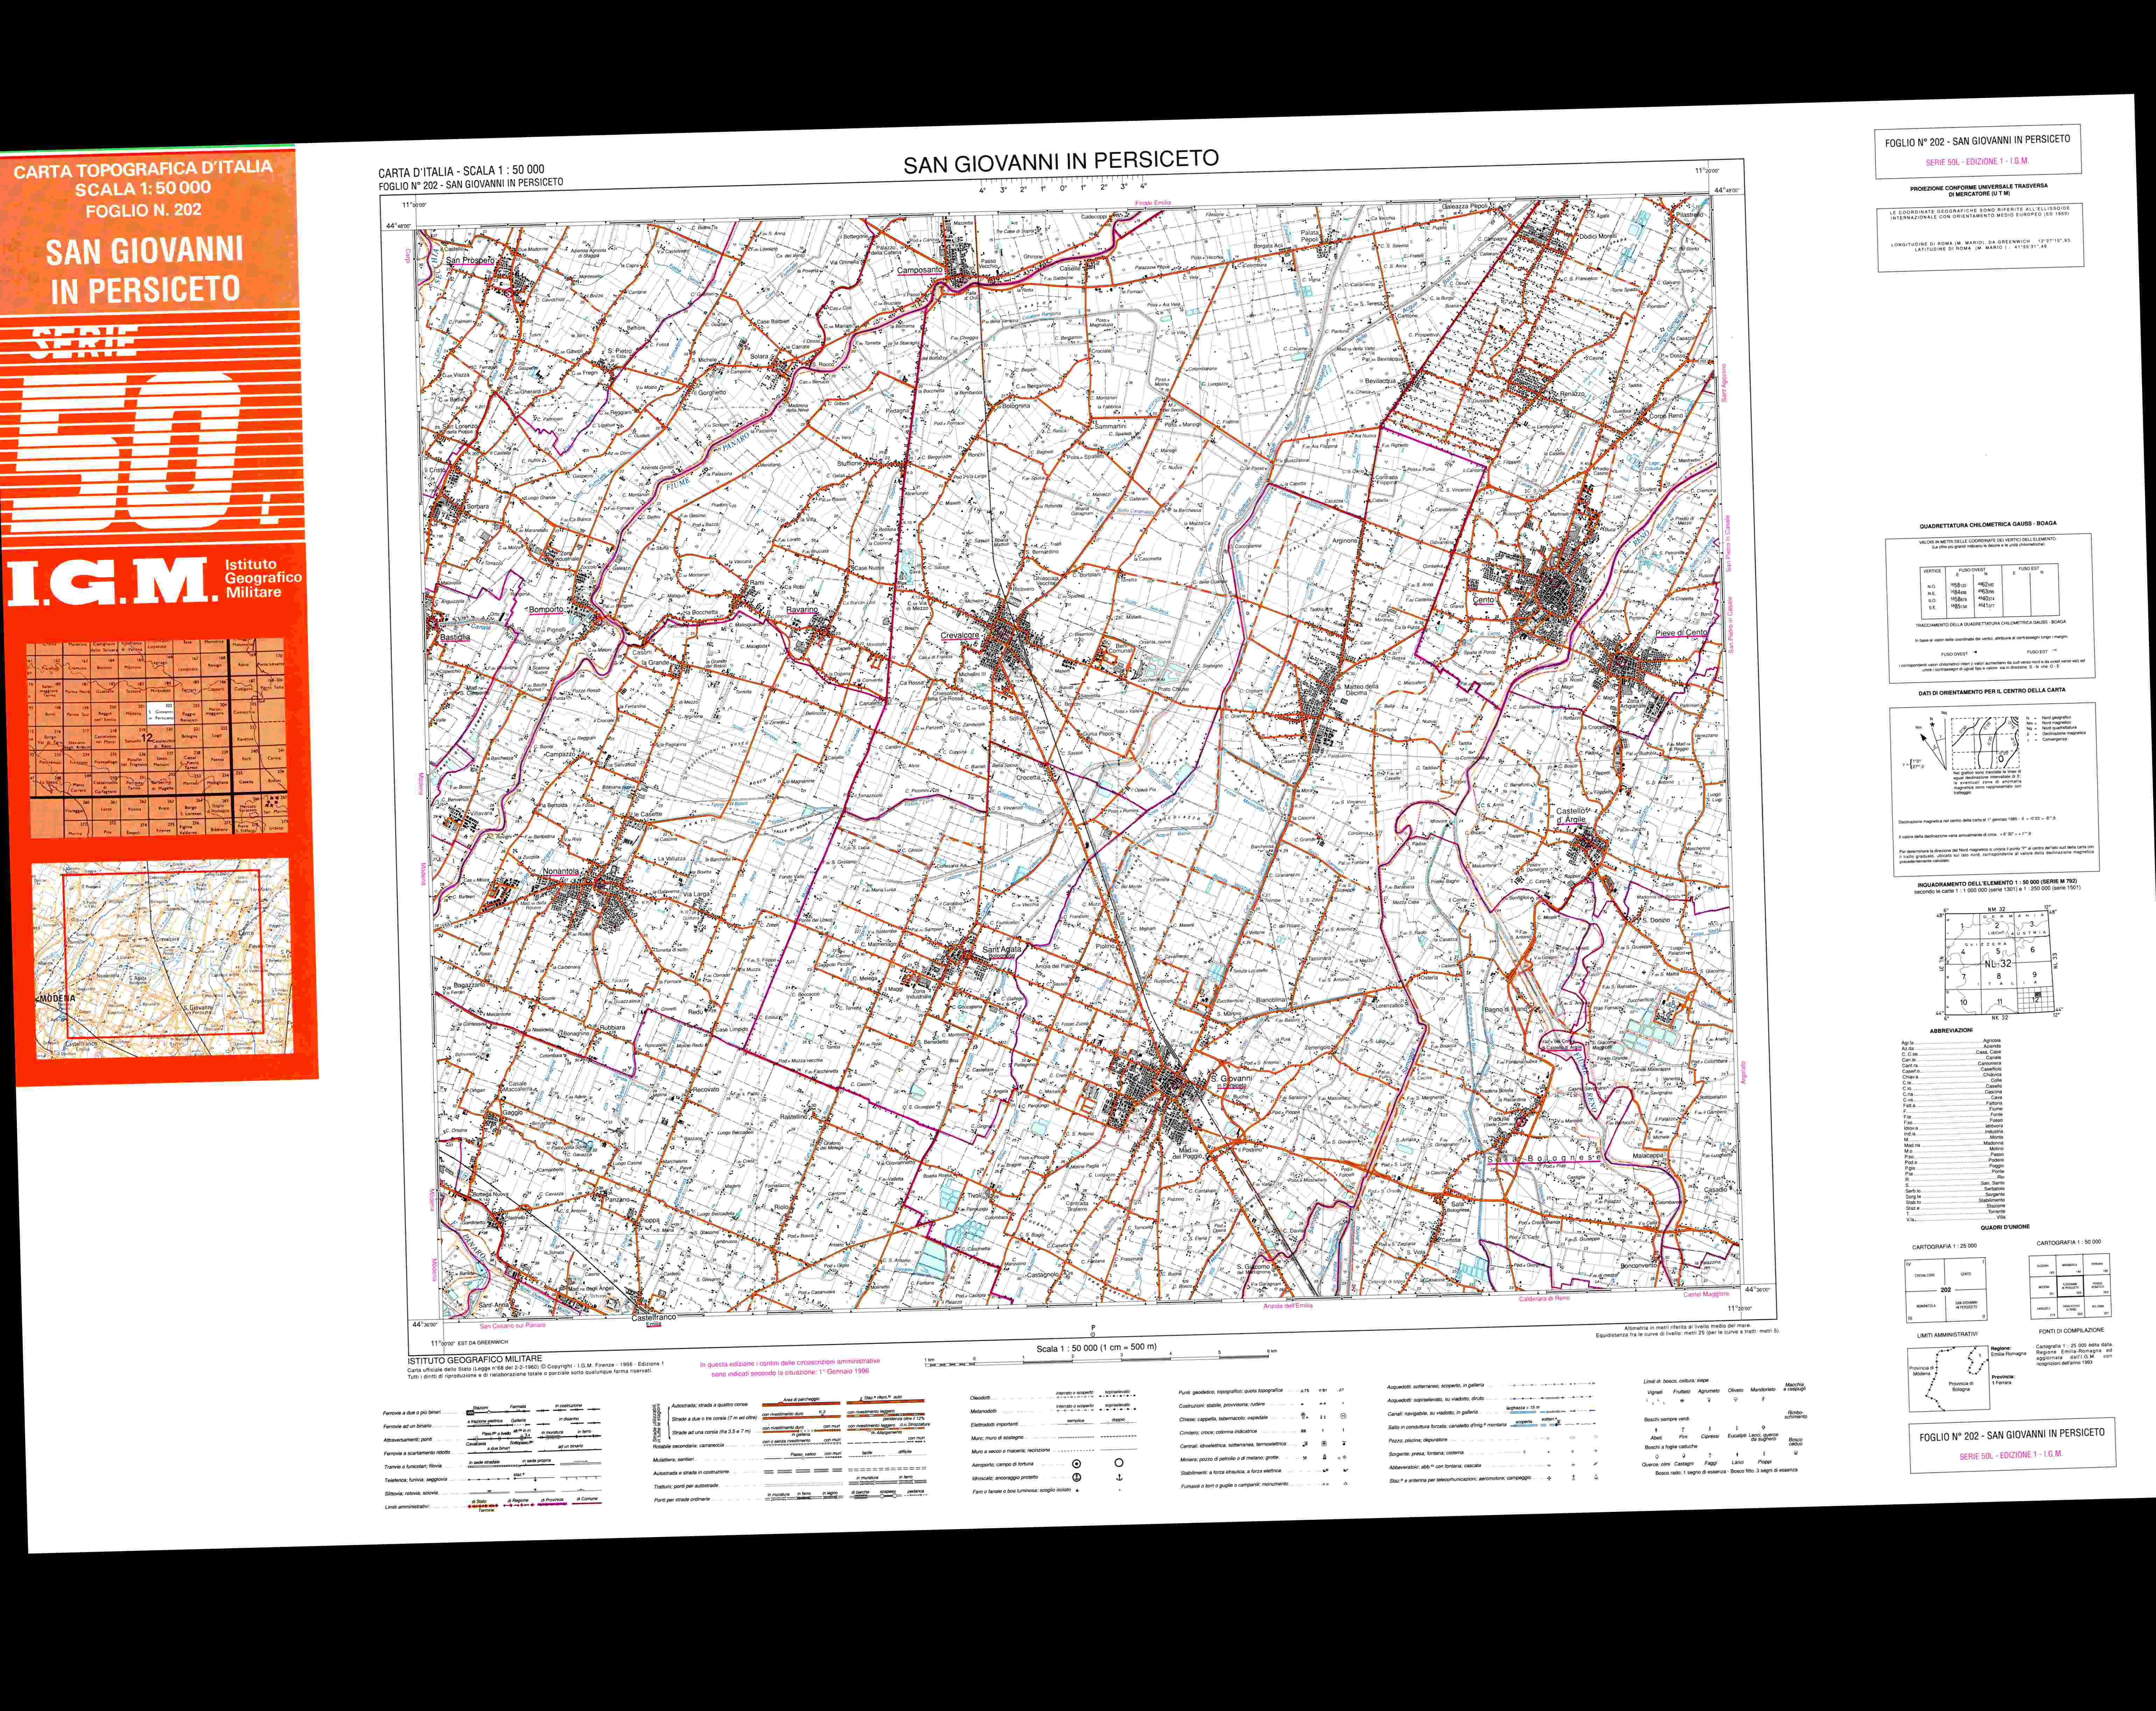
Task: Click the bottom-right 'FOGLIO N° 202' title box
Action: 2012,1445
